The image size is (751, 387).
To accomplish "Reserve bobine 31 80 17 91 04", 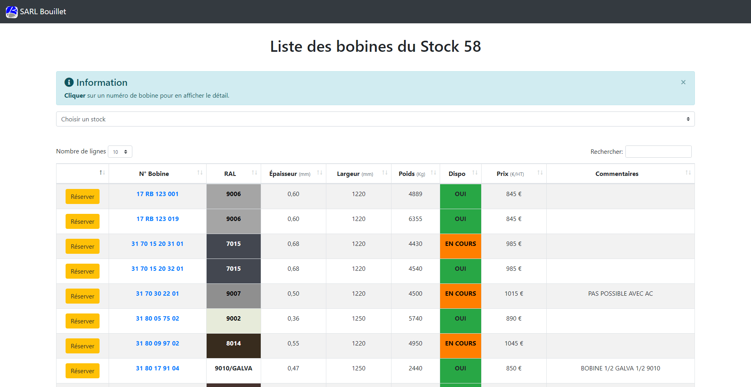I will coord(83,371).
